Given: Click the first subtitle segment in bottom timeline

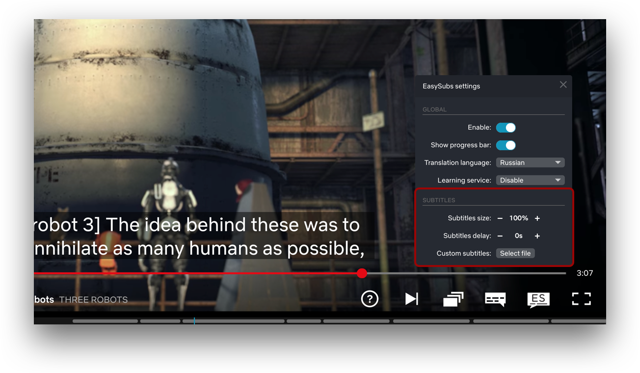Looking at the screenshot, I should (105, 321).
